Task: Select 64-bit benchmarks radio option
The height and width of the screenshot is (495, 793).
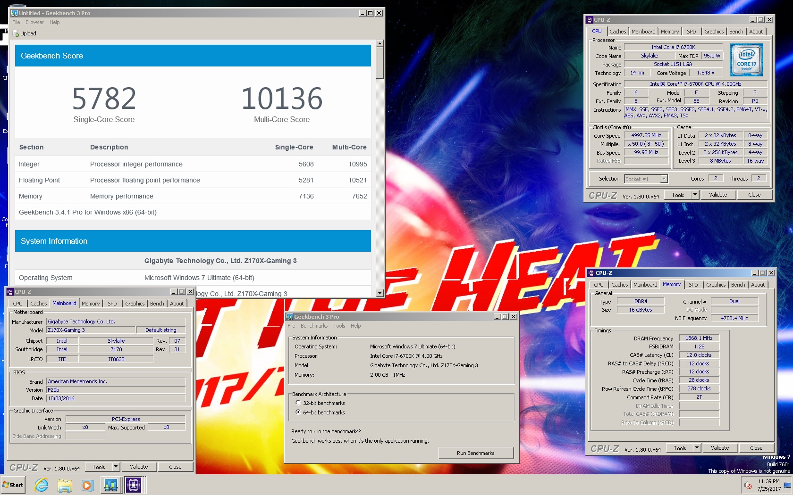Action: pyautogui.click(x=298, y=412)
